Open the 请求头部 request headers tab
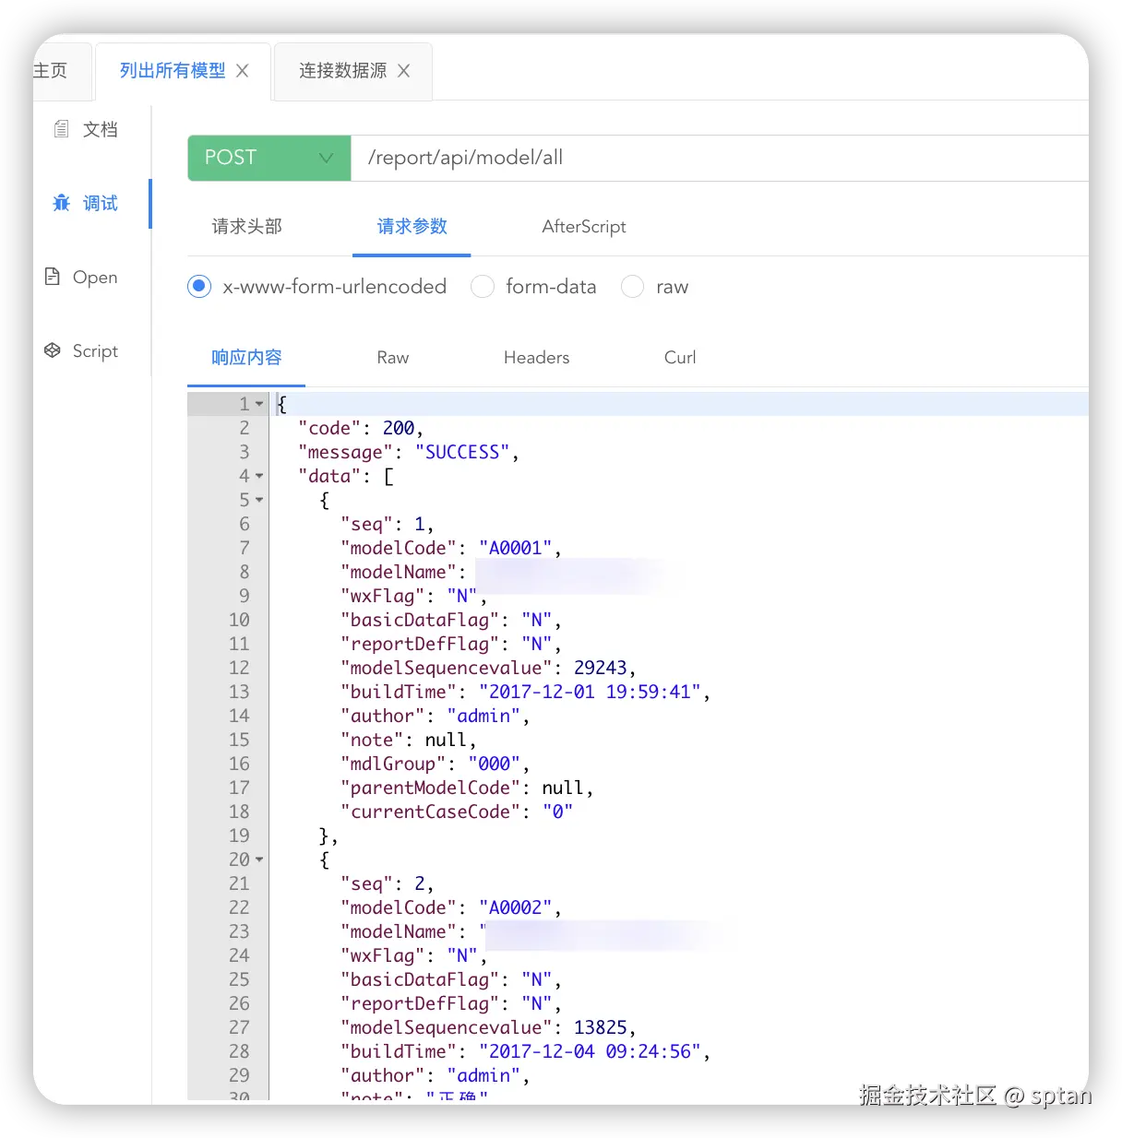 coord(247,226)
